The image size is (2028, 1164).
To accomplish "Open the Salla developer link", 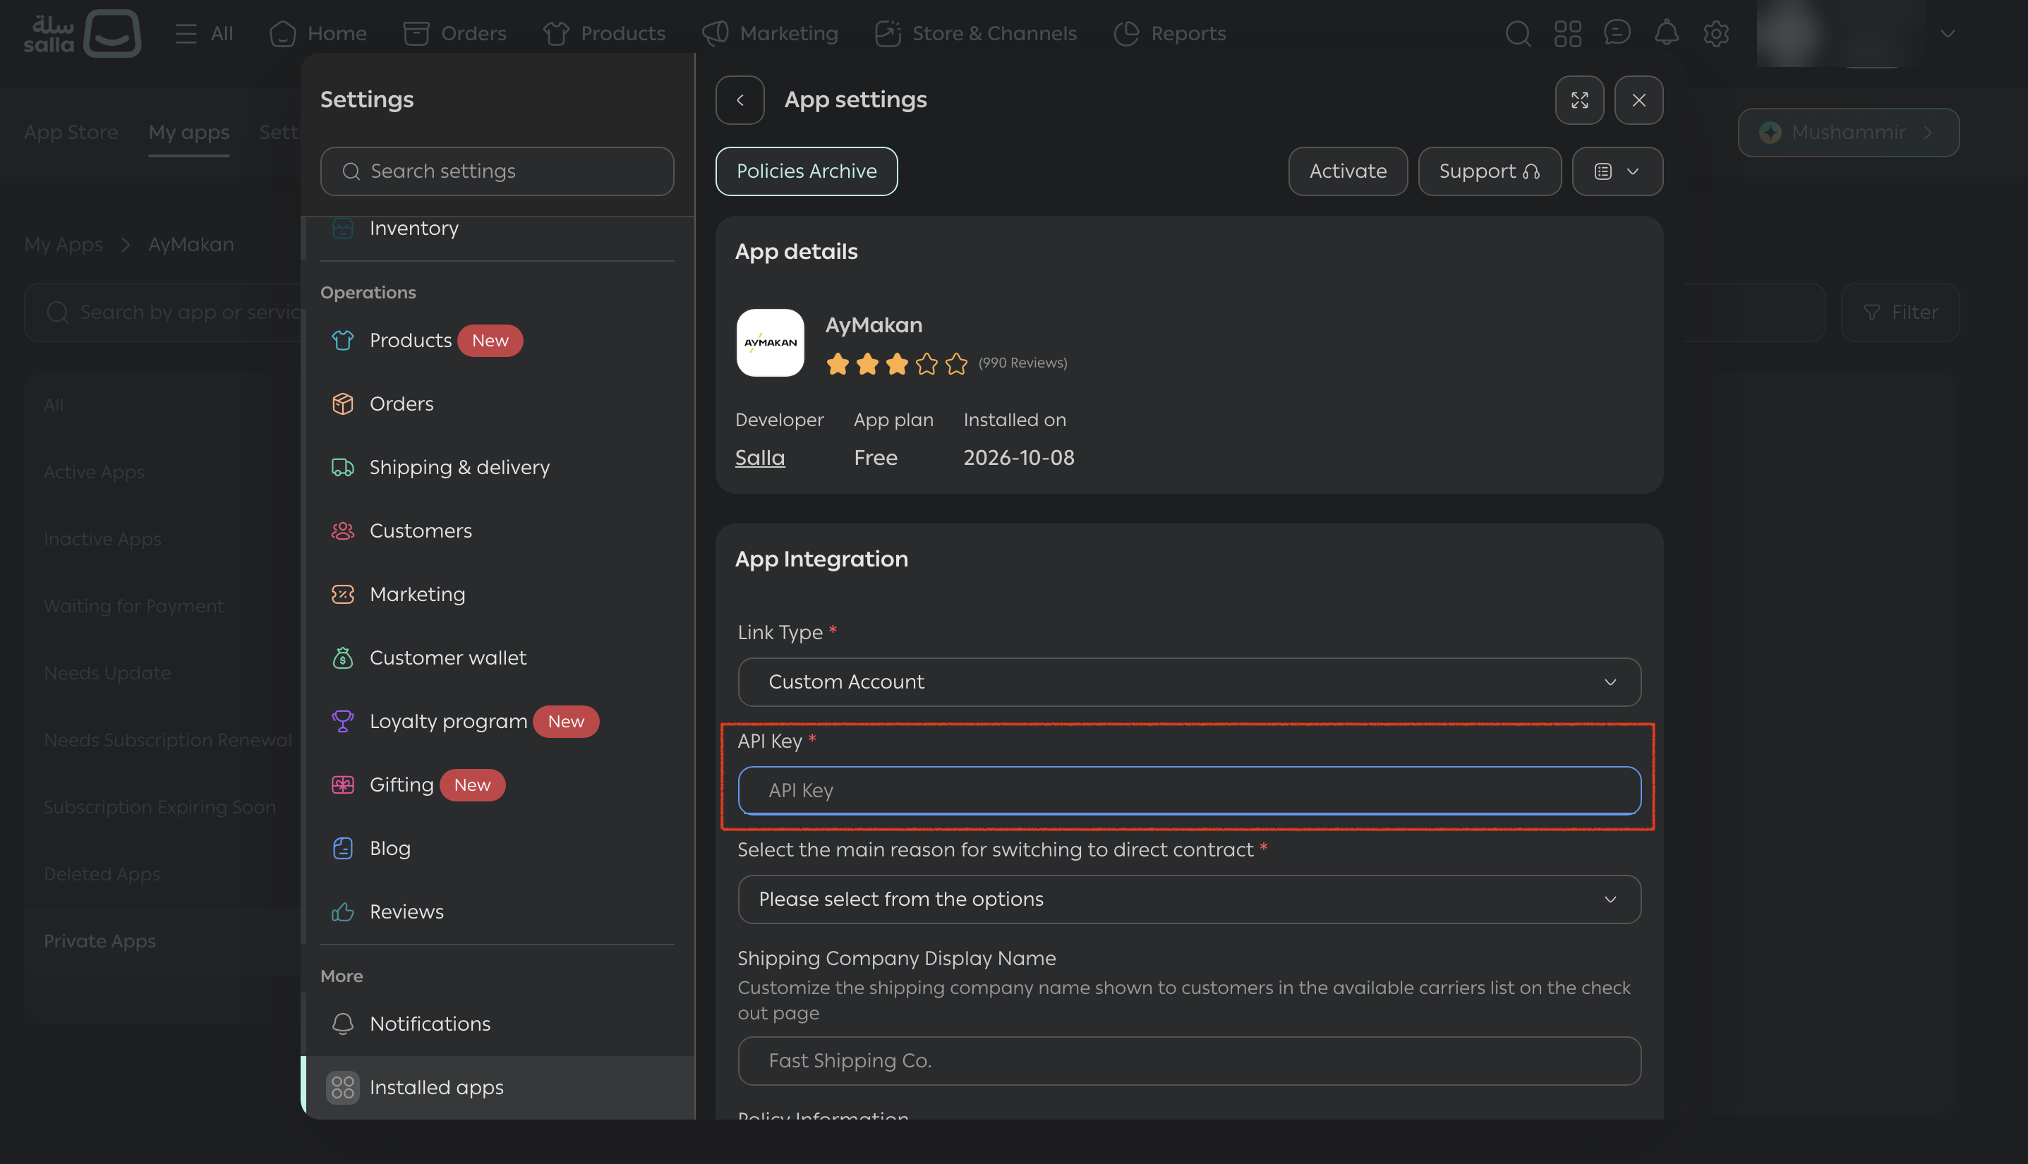I will tap(760, 458).
